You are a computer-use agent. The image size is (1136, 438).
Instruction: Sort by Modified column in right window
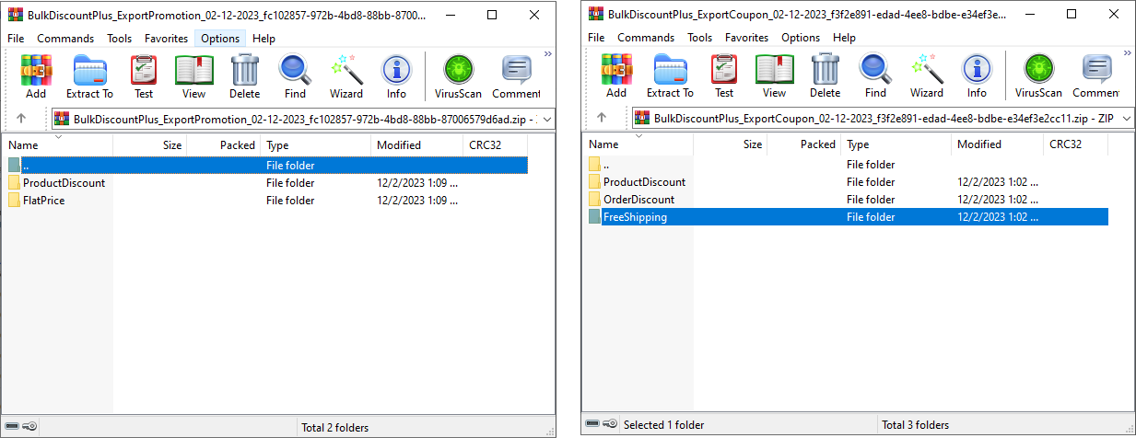tap(978, 144)
